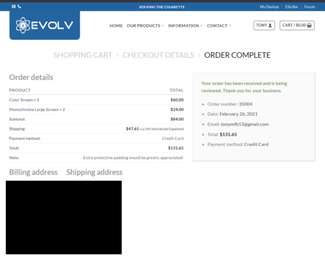Click the shopping basket cart icon
The height and width of the screenshot is (261, 325).
[x=309, y=25]
